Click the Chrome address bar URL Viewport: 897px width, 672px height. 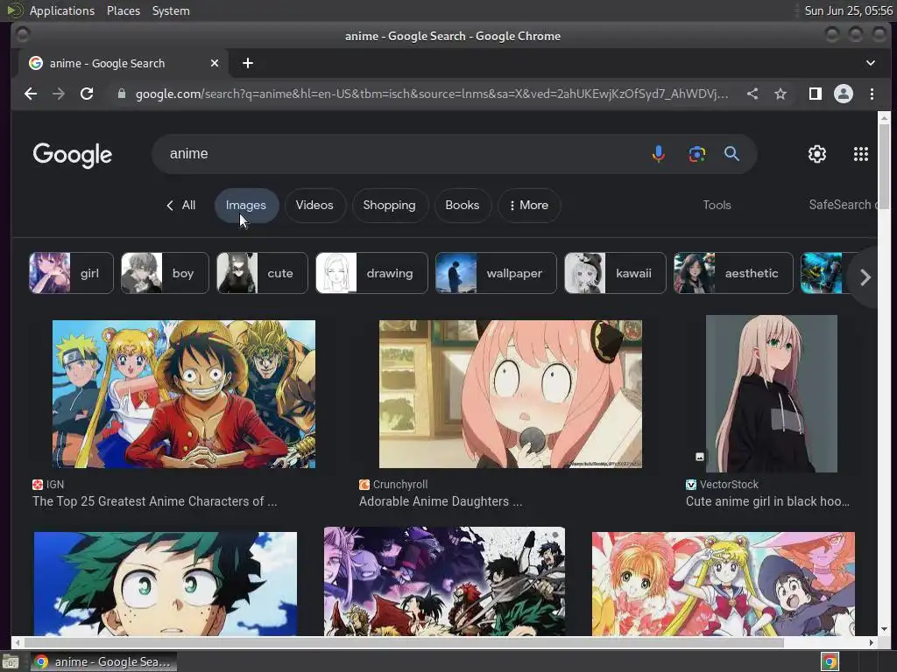(432, 94)
